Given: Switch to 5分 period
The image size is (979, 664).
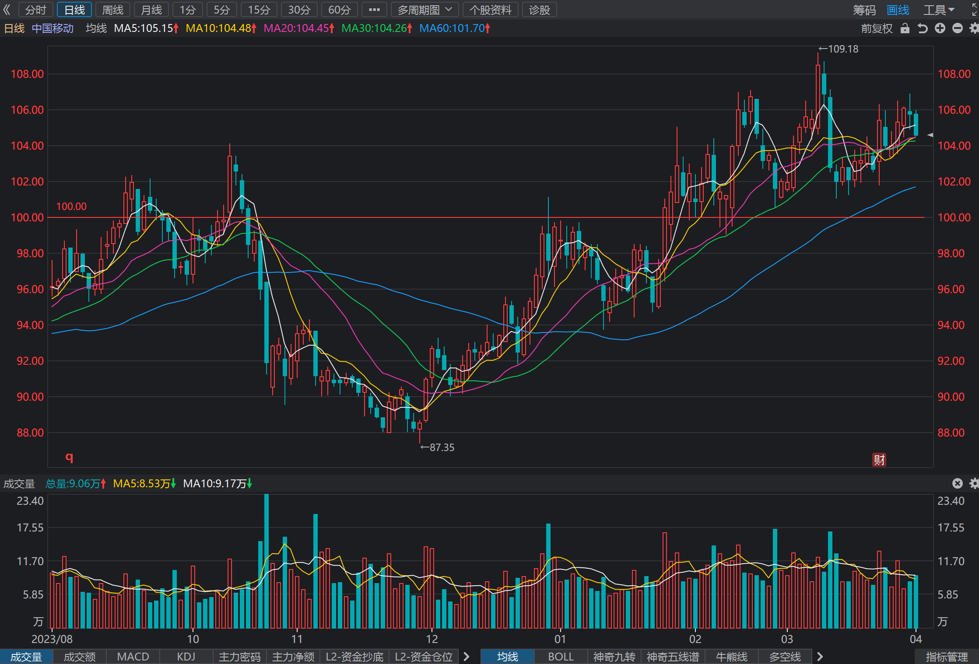Looking at the screenshot, I should pyautogui.click(x=222, y=10).
